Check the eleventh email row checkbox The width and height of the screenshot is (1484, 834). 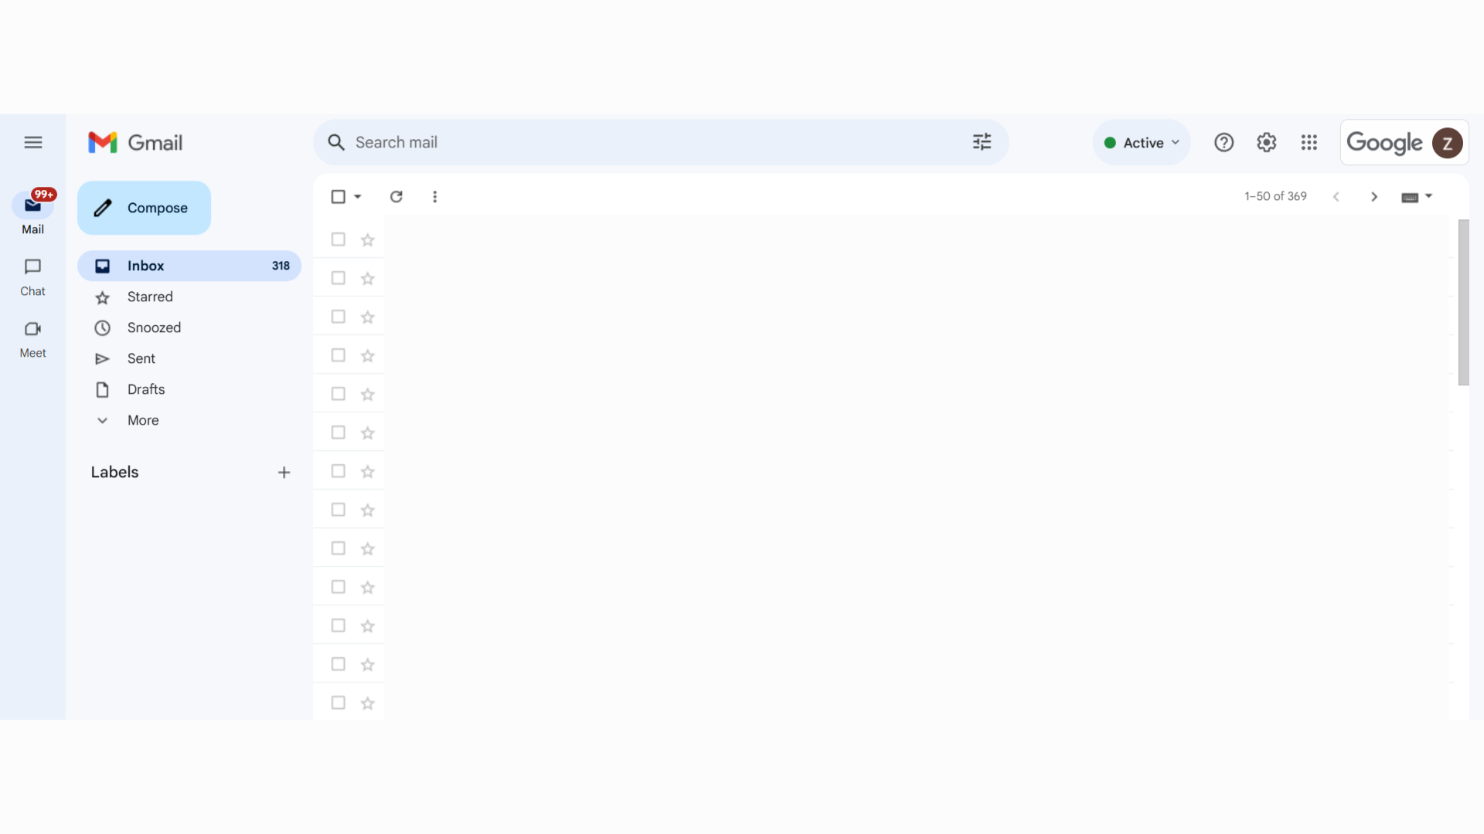tap(338, 625)
